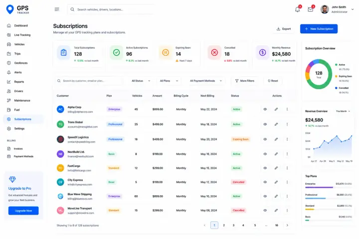Viewport: 359px width, 239px height.
Task: Open Settings from the sidebar
Action: tap(19, 129)
